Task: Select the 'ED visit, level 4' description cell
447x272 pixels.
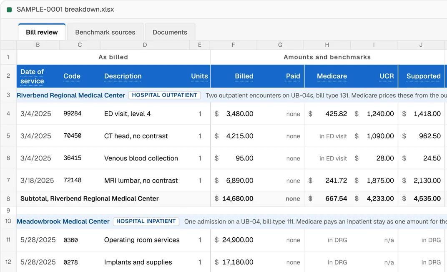Action: (x=128, y=114)
